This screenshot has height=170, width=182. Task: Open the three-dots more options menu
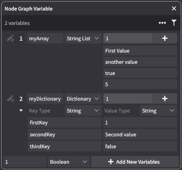[x=162, y=23]
